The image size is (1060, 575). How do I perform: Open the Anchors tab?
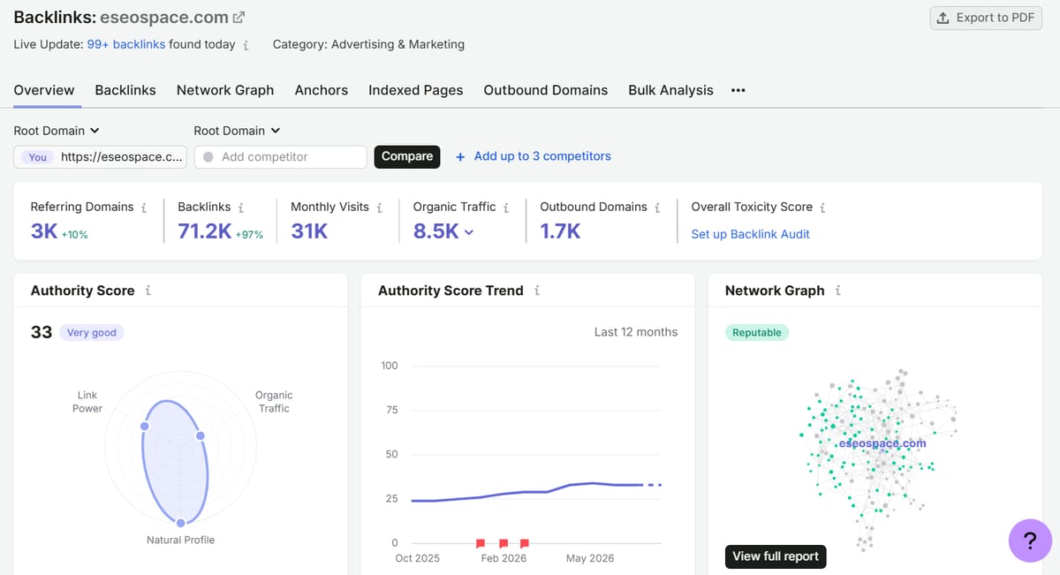click(322, 90)
